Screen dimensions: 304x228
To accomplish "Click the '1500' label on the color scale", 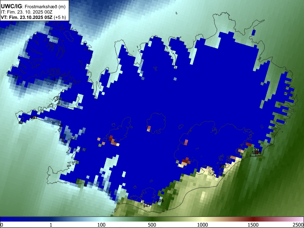I will [x=253, y=225].
